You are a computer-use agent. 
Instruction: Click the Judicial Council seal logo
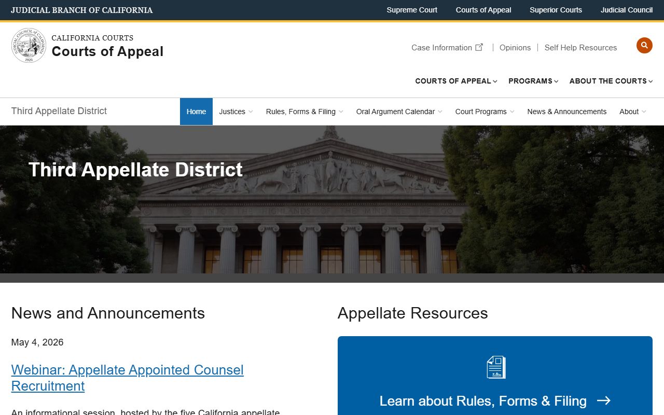coord(29,46)
